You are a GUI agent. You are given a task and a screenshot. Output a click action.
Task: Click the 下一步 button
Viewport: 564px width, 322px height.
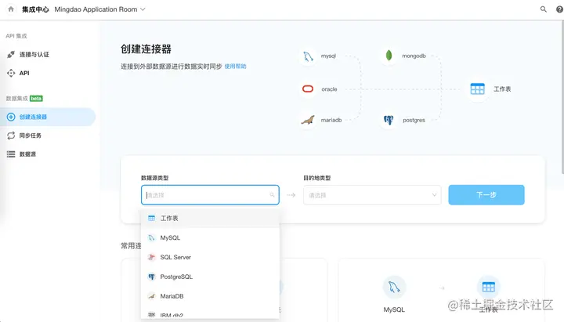point(486,195)
